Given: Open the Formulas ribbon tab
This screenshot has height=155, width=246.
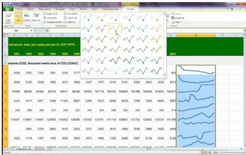Looking at the screenshot, I should click(x=60, y=9).
